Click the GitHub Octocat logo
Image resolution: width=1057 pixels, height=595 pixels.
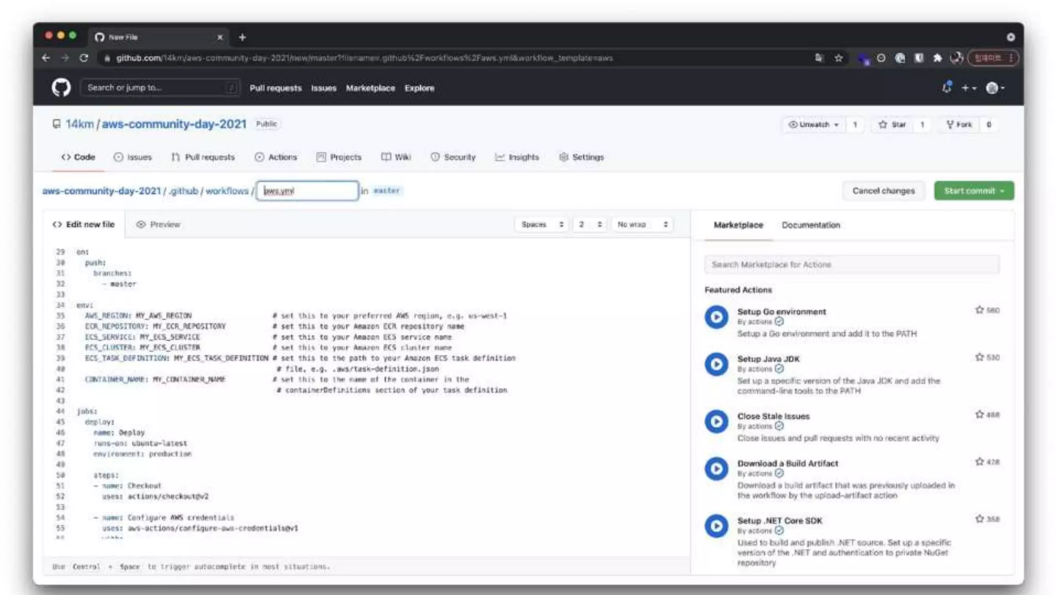click(61, 88)
